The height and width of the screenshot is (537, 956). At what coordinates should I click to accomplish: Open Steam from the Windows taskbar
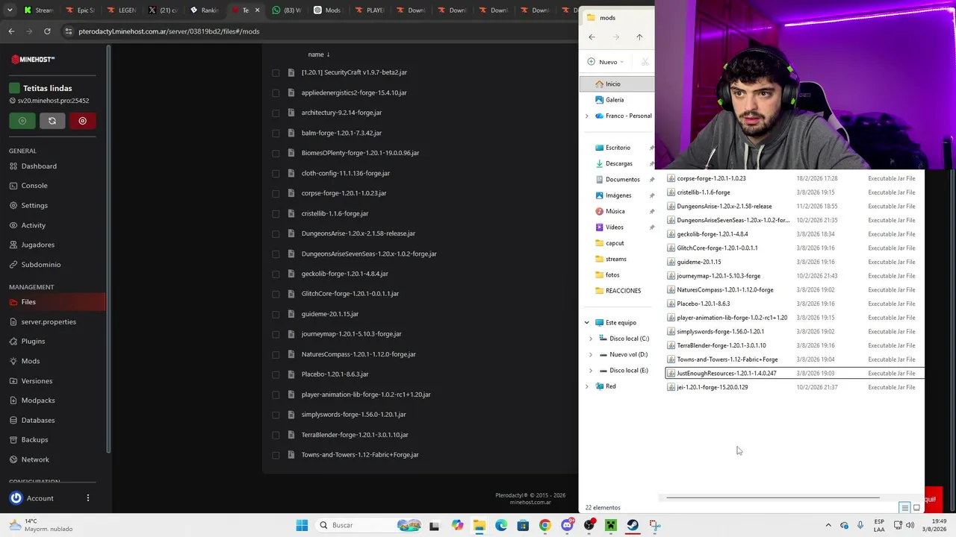click(x=633, y=525)
